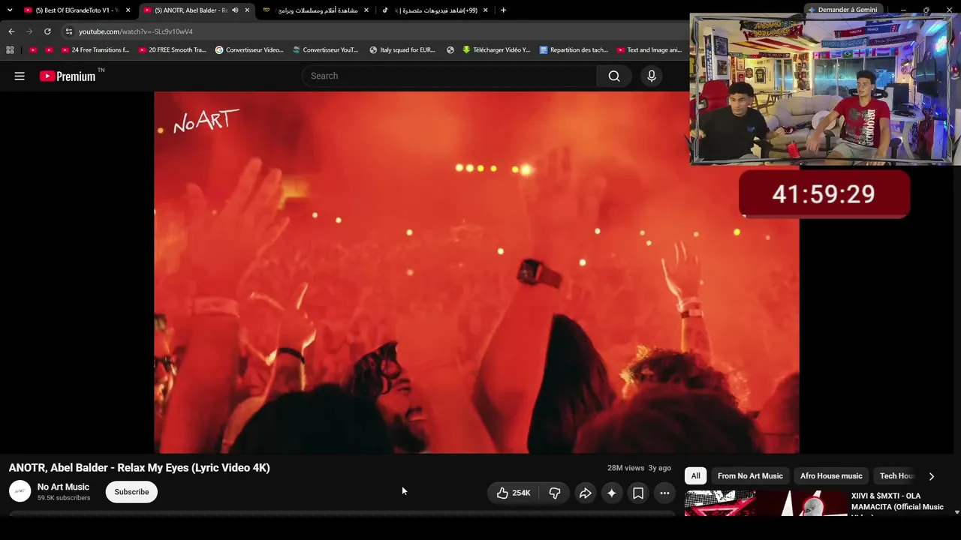The image size is (961, 540).
Task: Open the Télécharger Vidéo Y... bookmark
Action: click(x=496, y=50)
